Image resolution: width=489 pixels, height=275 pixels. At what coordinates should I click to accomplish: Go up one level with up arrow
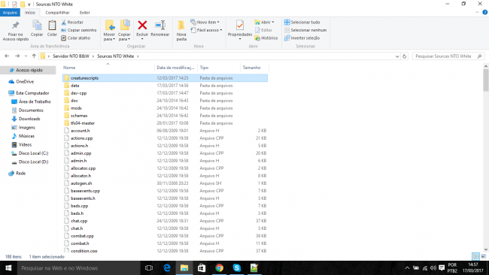34,56
